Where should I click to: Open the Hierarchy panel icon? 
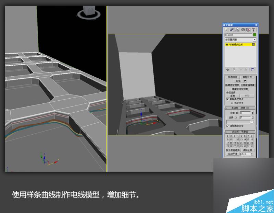tap(237, 30)
